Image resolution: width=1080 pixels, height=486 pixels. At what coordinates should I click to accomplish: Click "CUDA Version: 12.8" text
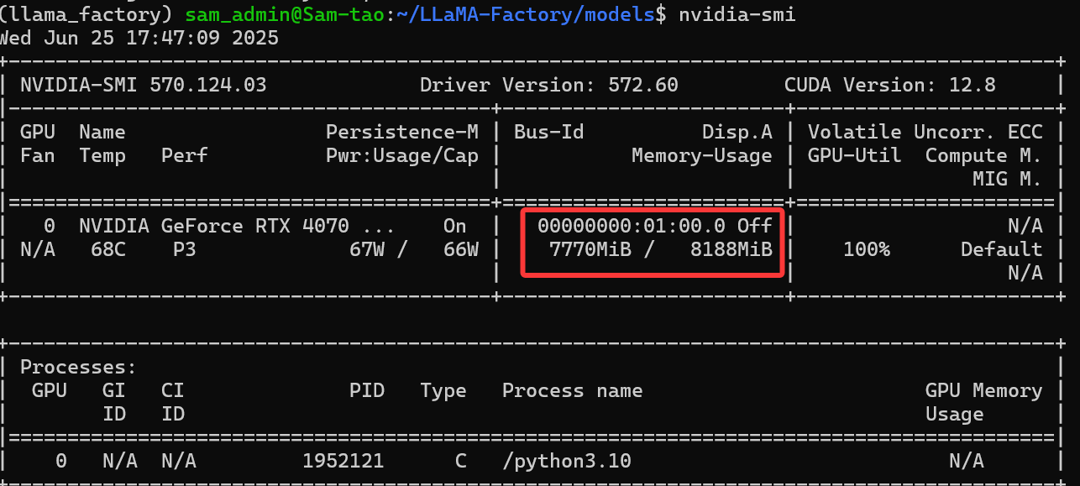tap(890, 85)
